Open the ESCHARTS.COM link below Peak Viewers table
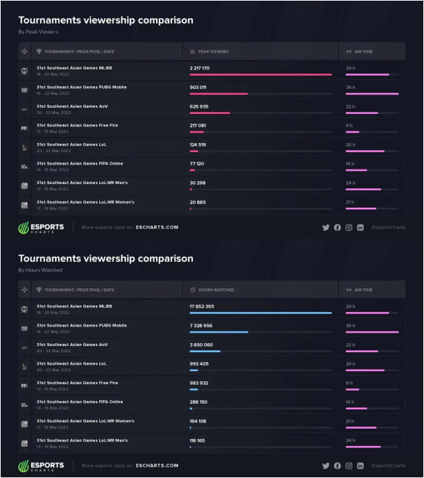Screen dimensions: 424x478 pos(158,227)
